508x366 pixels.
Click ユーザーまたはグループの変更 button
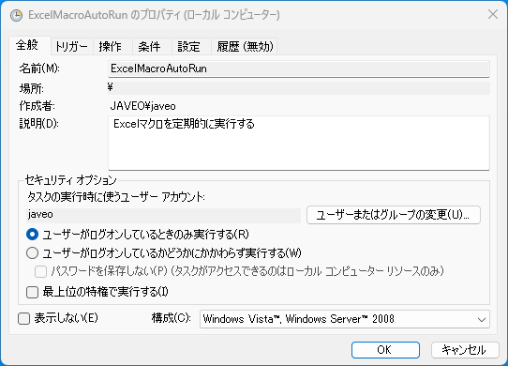click(x=394, y=215)
